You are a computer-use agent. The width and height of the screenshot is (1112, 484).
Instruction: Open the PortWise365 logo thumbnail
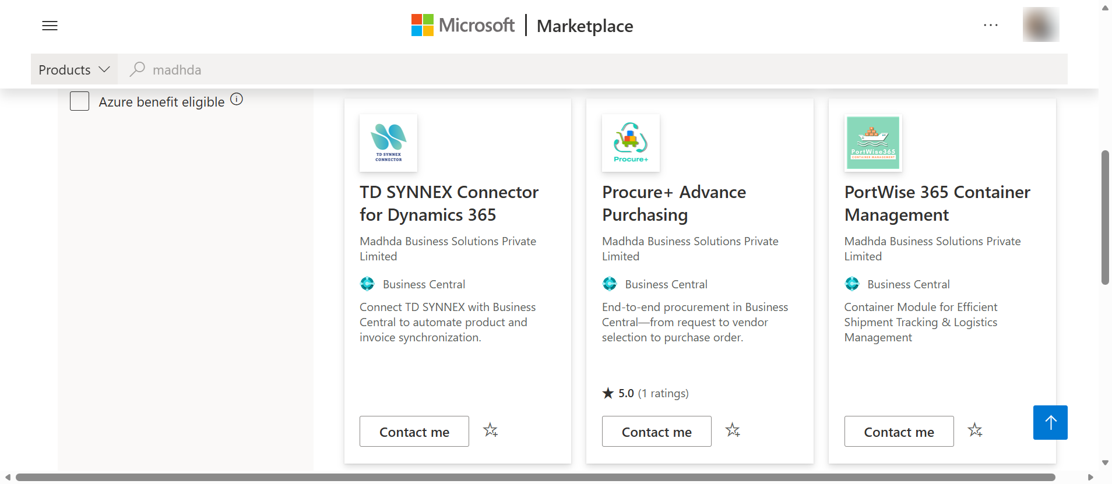[x=873, y=143]
